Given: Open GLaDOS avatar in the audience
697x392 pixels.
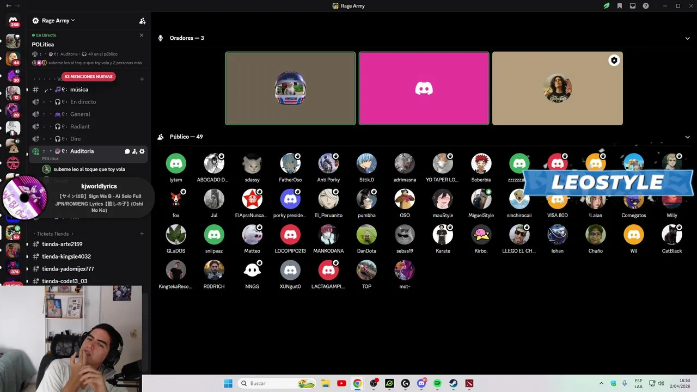Looking at the screenshot, I should click(176, 235).
